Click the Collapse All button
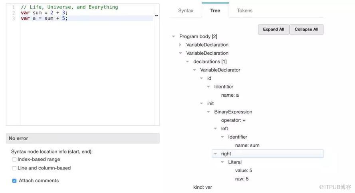This screenshot has width=355, height=193. click(x=306, y=30)
